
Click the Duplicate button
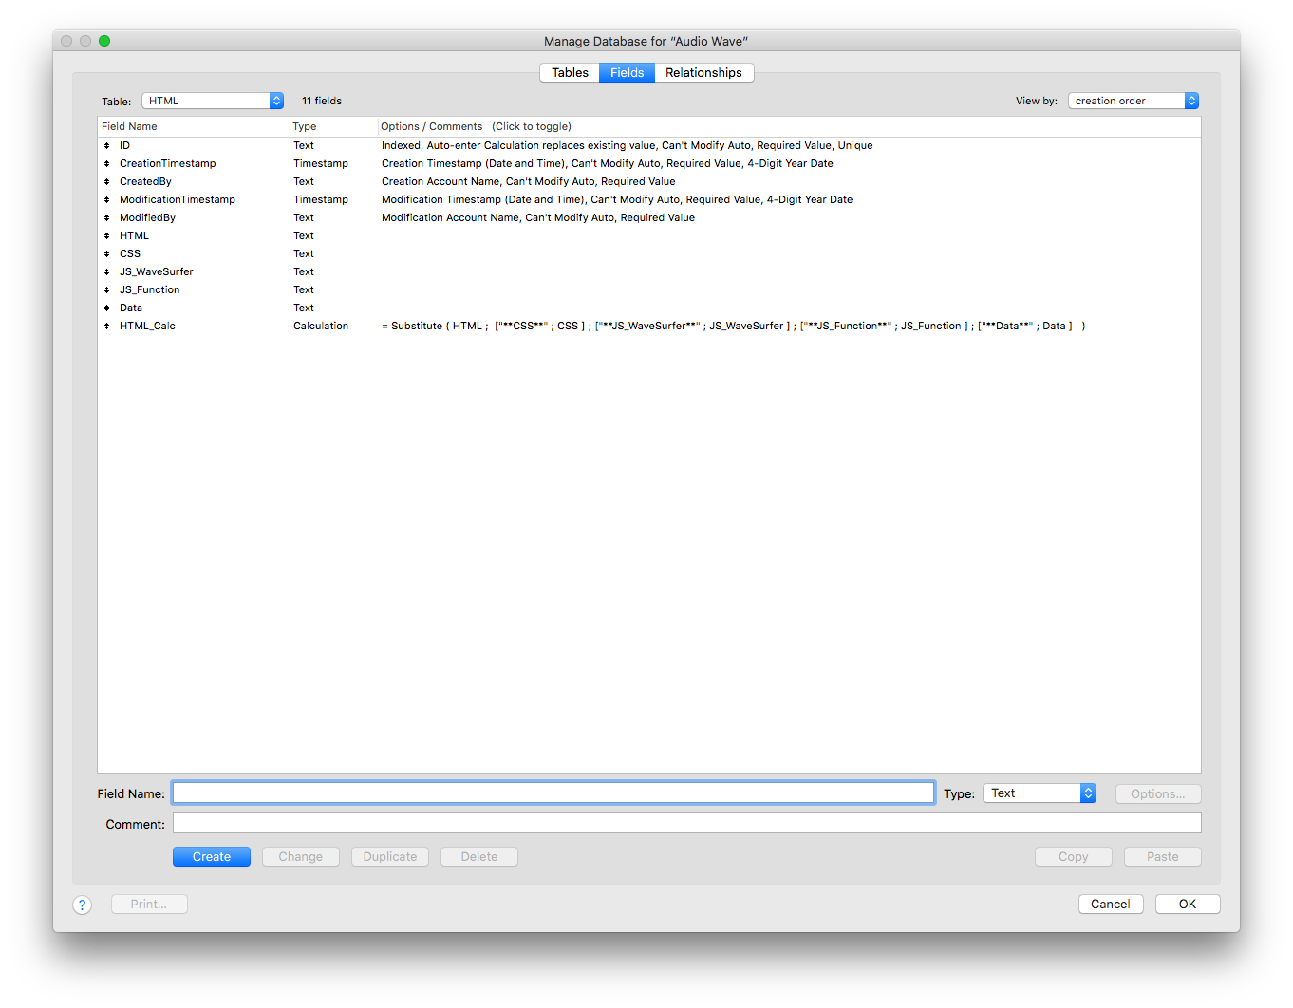click(x=390, y=856)
